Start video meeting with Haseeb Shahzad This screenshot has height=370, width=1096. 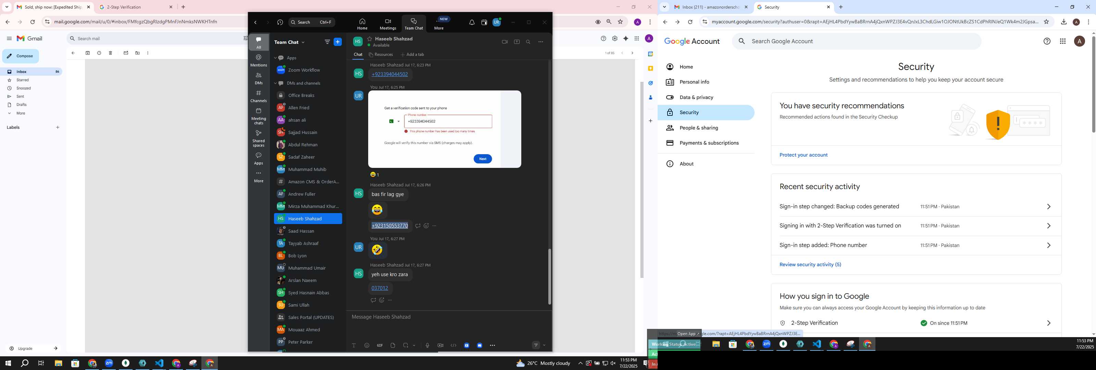click(505, 42)
